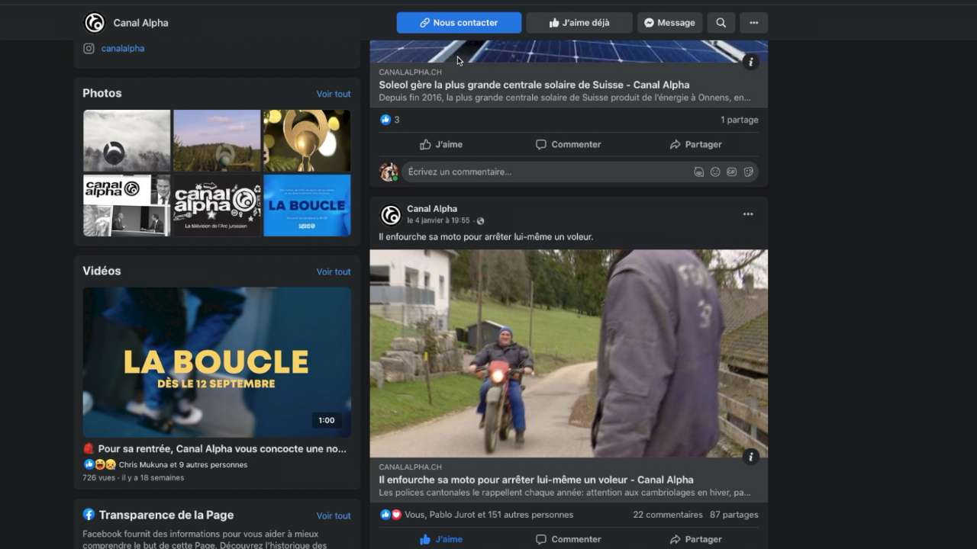Click info icon on solar panel image

pos(751,62)
